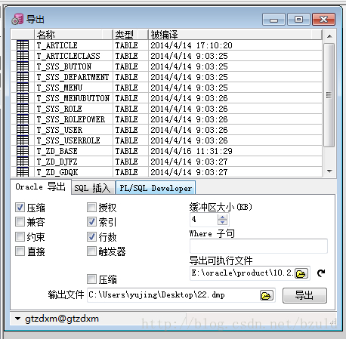Click the refresh arrow next to executable path

(x=321, y=273)
